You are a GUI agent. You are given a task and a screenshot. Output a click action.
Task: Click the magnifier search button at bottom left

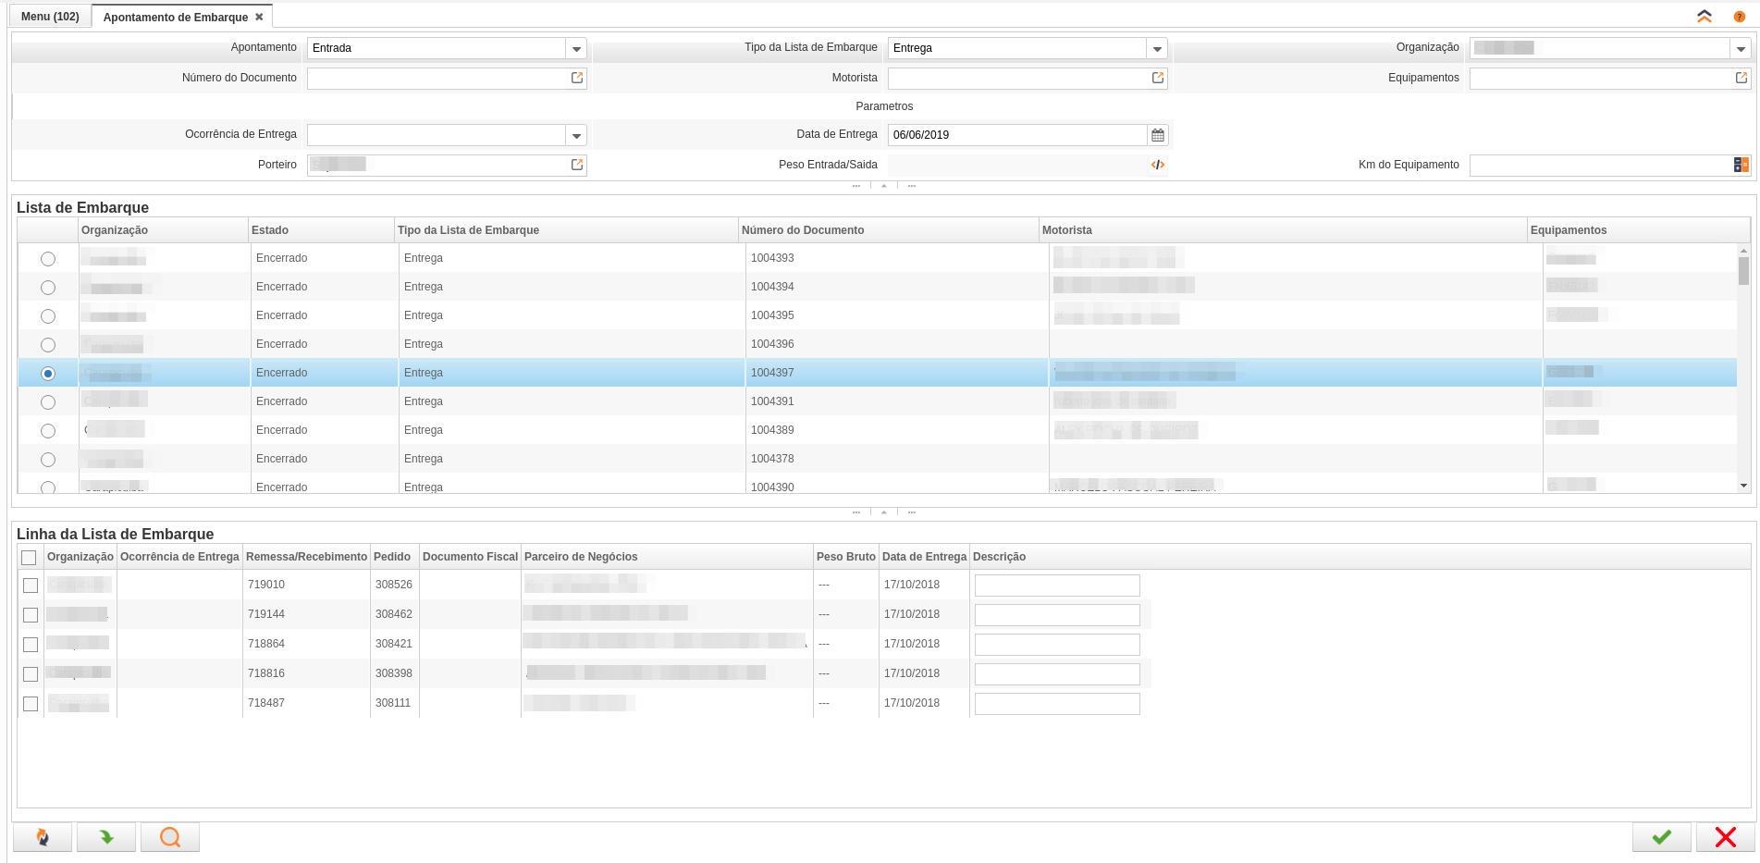point(170,837)
